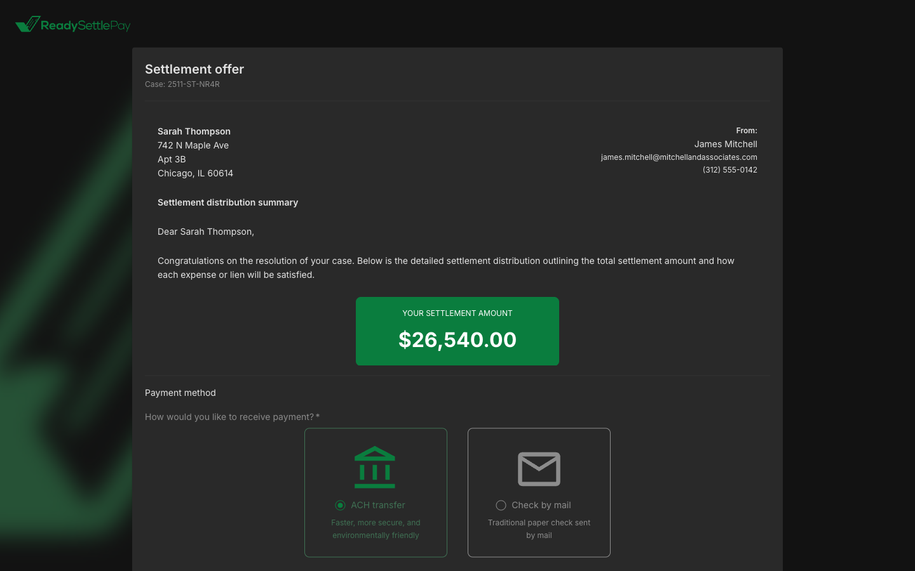Viewport: 915px width, 571px height.
Task: Open the ACH transfer option card
Action: (376, 492)
